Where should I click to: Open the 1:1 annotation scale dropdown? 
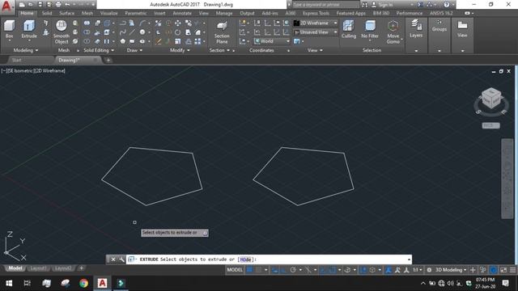coord(418,270)
